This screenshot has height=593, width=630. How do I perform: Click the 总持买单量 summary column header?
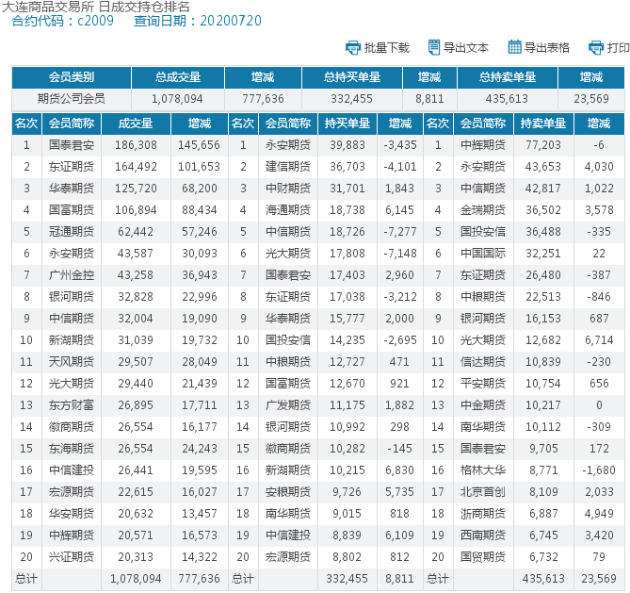tap(352, 77)
